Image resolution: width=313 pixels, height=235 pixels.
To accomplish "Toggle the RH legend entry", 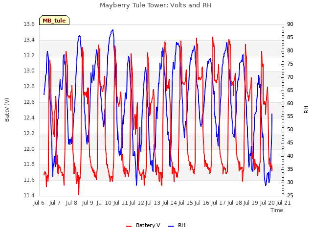I will 177,225.
